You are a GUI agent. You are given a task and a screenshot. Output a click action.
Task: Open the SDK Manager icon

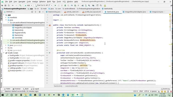pos(89,5)
